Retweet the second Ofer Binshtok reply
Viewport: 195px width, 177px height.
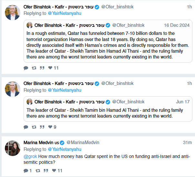tap(34, 127)
